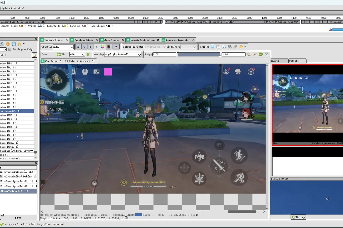Click the range white point marker
This screenshot has width=343, height=228.
pos(220,56)
